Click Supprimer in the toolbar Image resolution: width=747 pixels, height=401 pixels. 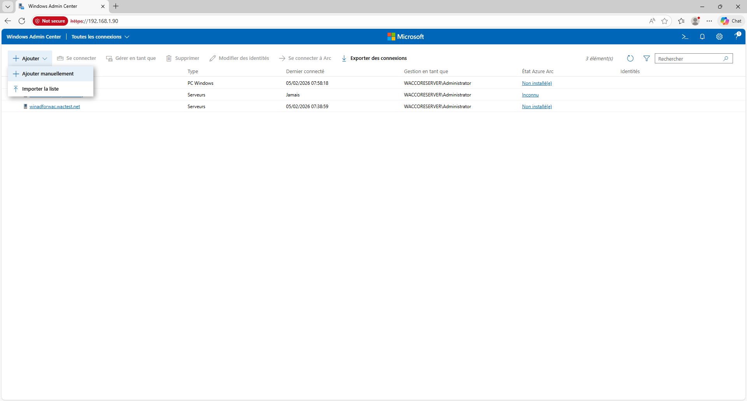pos(183,58)
